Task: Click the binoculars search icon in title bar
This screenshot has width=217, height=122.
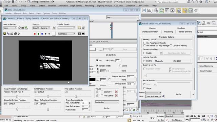Action: point(189,2)
